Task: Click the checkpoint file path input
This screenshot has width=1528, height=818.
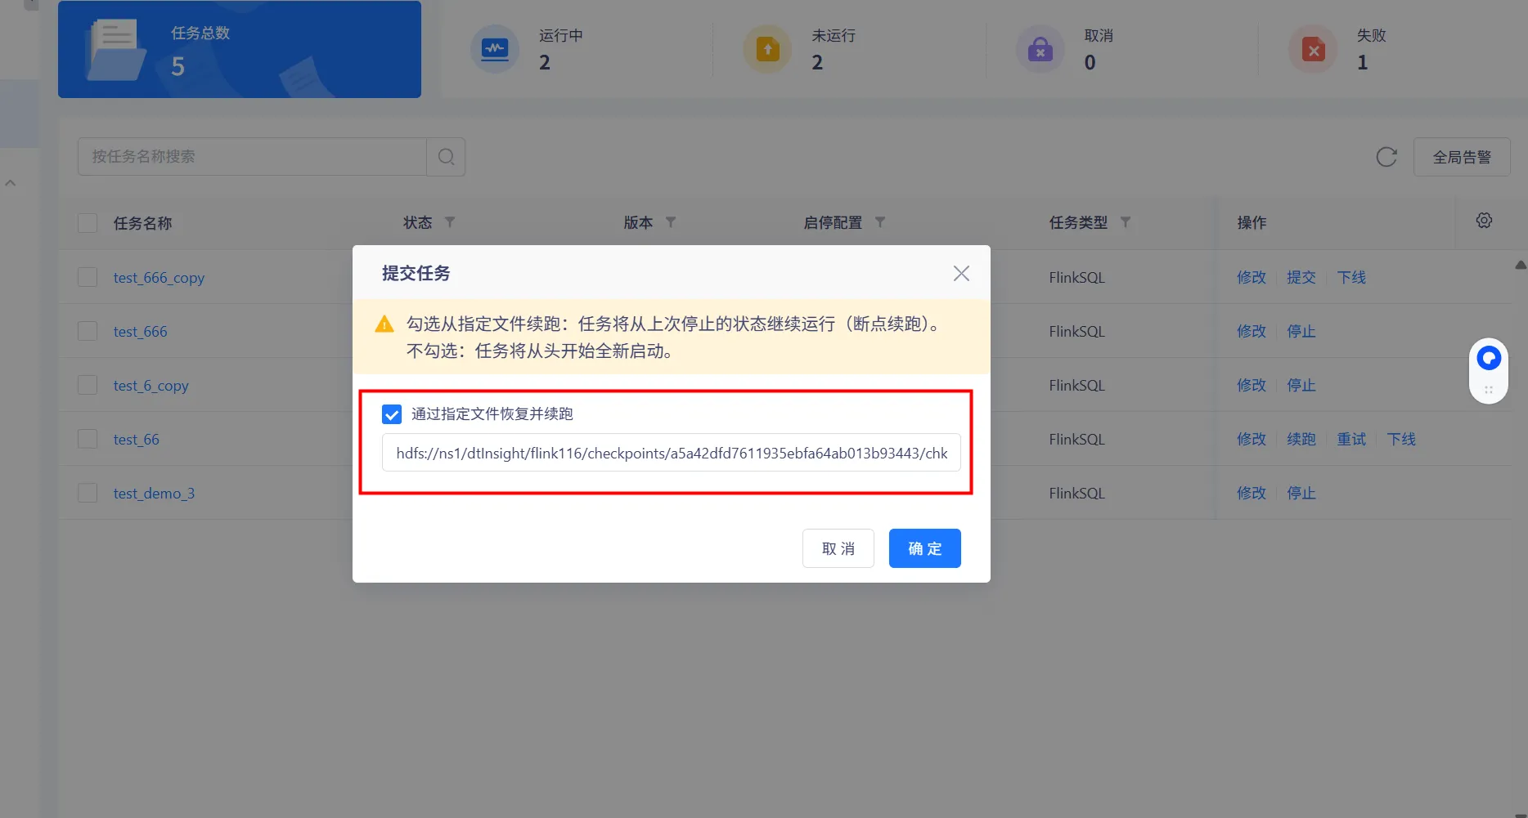Action: [671, 454]
